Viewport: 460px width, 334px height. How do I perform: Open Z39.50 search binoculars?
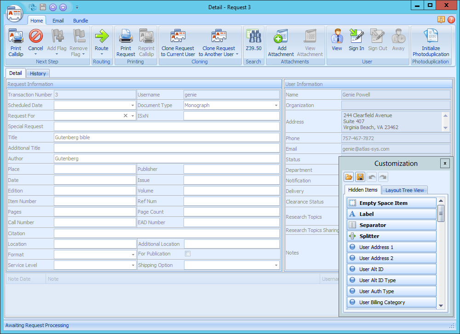coord(253,37)
